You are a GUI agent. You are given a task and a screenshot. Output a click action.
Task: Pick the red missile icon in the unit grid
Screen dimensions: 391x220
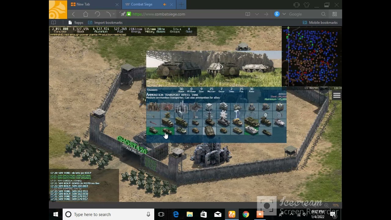tap(153, 123)
